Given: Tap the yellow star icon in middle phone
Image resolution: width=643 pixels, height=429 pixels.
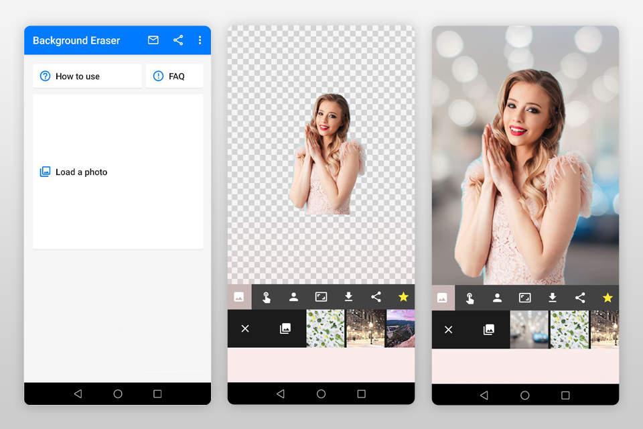Looking at the screenshot, I should click(403, 297).
